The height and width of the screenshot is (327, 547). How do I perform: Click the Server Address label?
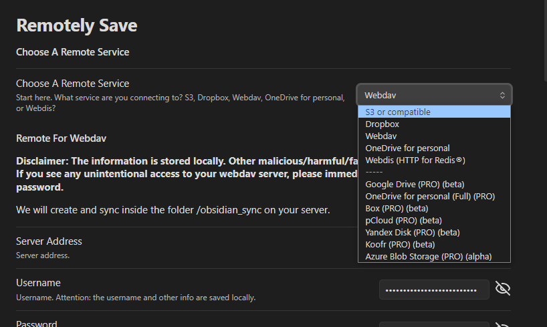click(x=49, y=241)
